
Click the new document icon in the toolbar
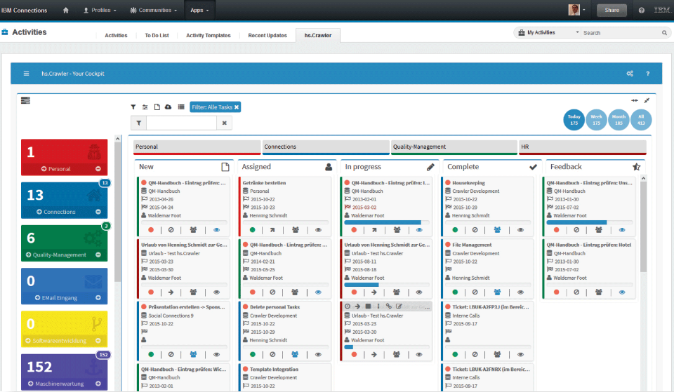pos(157,107)
